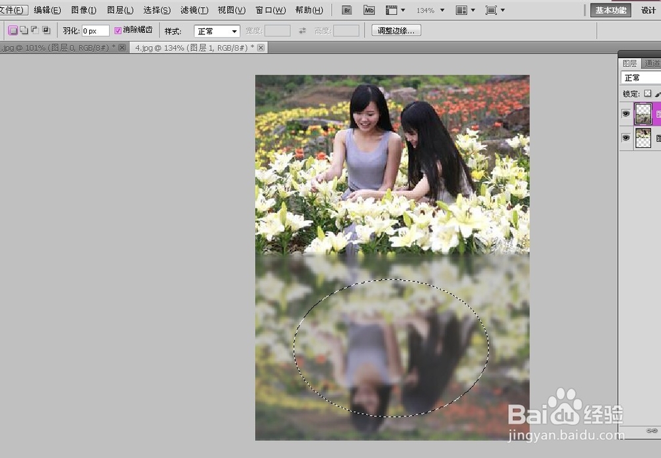
Task: Open the 帮助(H) menu
Action: [x=309, y=10]
